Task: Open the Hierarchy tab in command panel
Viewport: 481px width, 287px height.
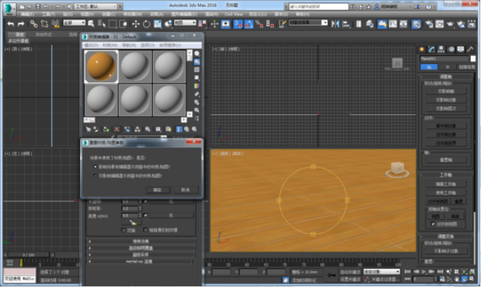Action: (441, 49)
